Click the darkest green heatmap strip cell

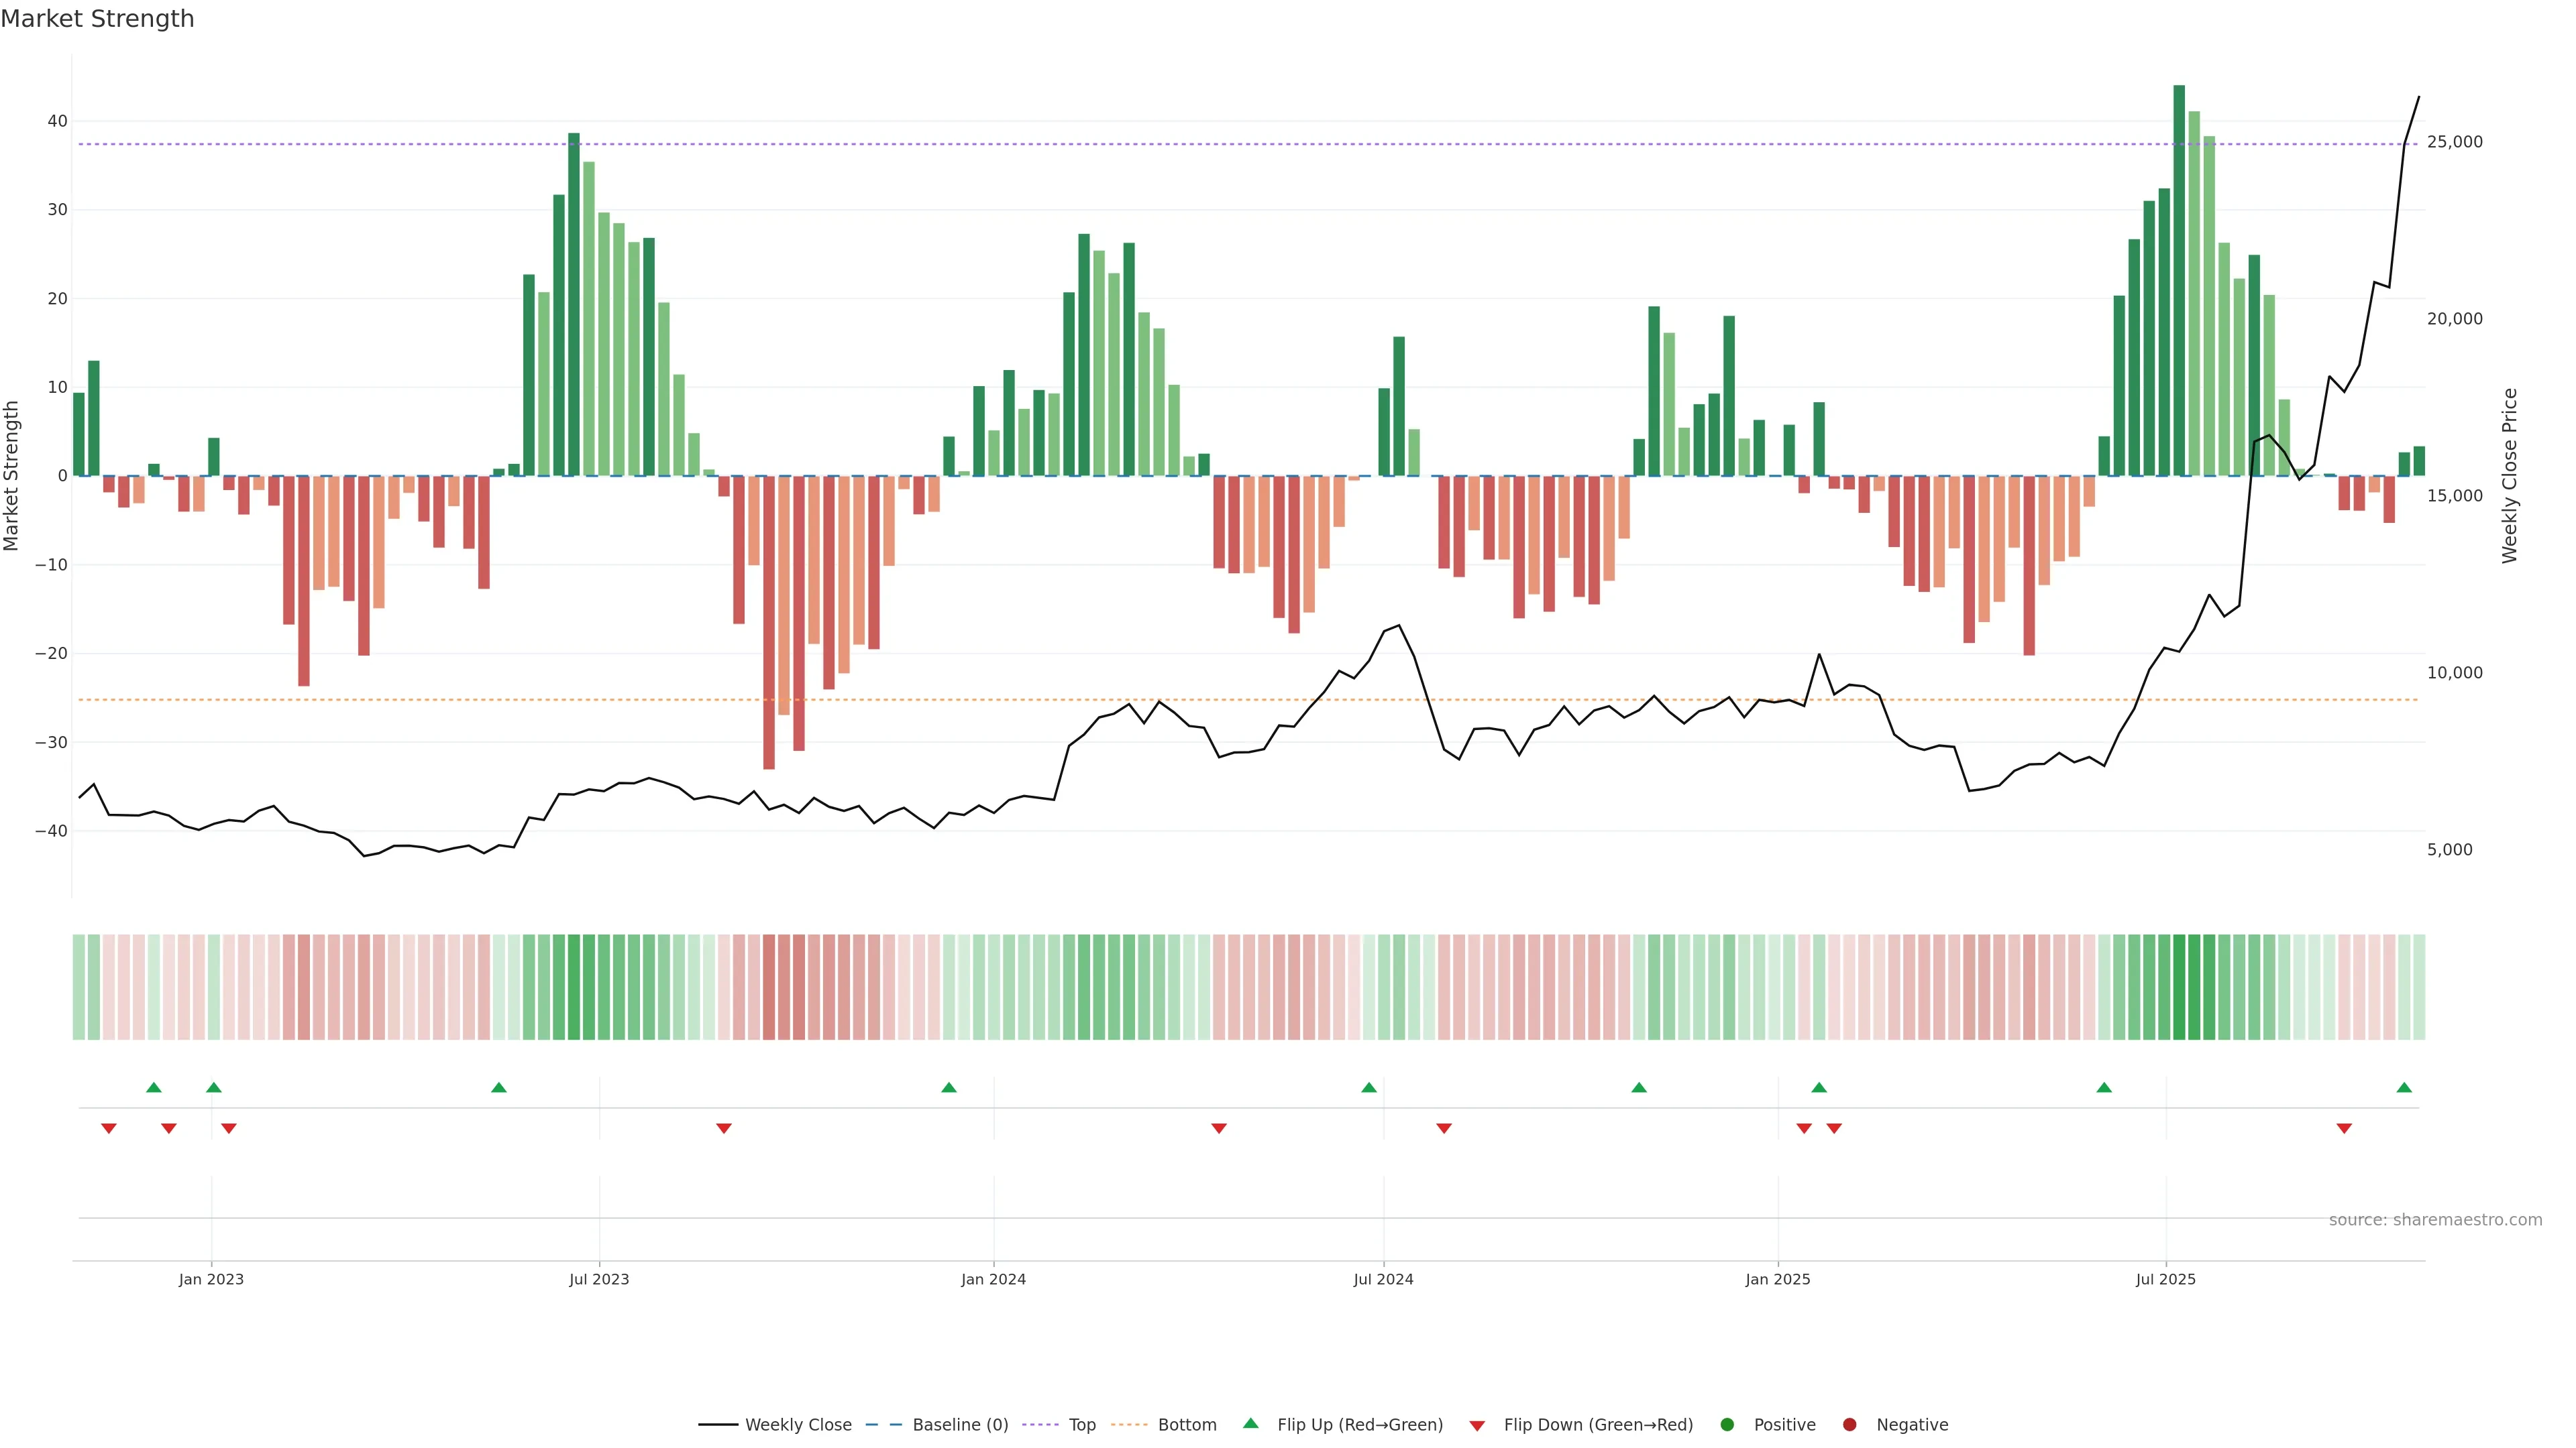(2179, 986)
